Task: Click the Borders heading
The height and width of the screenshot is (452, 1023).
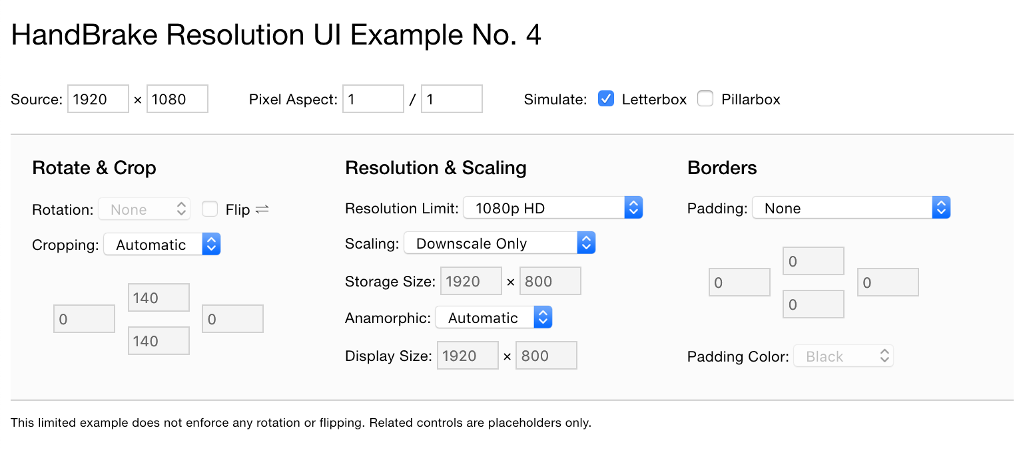Action: tap(722, 168)
